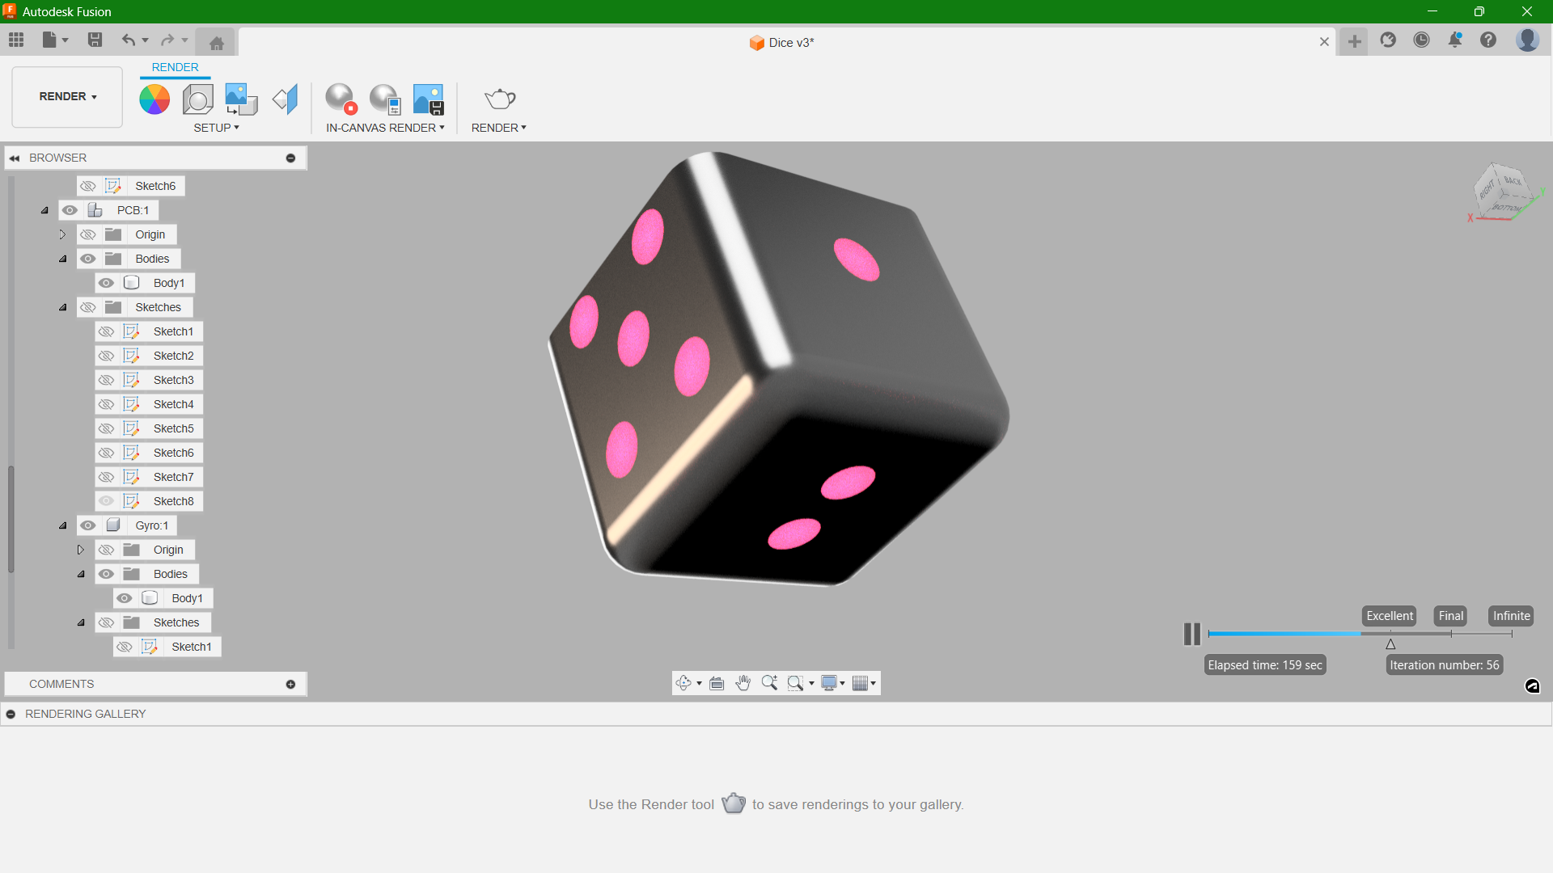Toggle visibility of Body1 under Bodies
Screen dimensions: 1553x873
coord(106,282)
